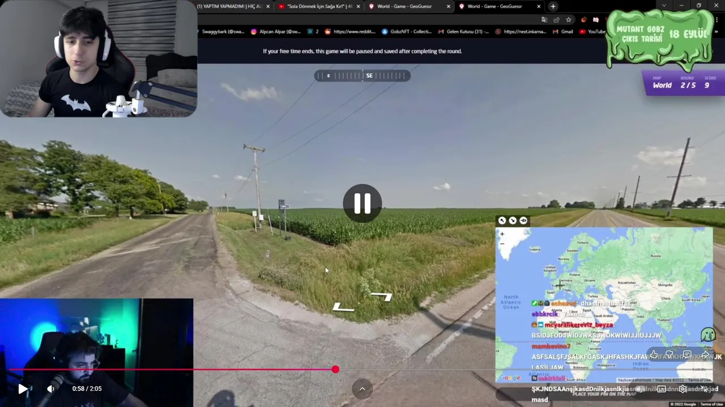Image resolution: width=725 pixels, height=407 pixels.
Task: Click the large pause overlay button
Action: tap(362, 203)
